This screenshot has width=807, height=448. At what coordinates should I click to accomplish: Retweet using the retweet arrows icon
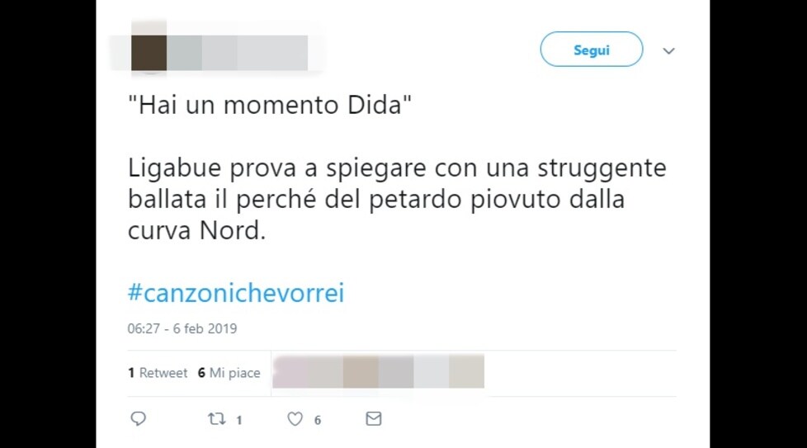coord(217,419)
